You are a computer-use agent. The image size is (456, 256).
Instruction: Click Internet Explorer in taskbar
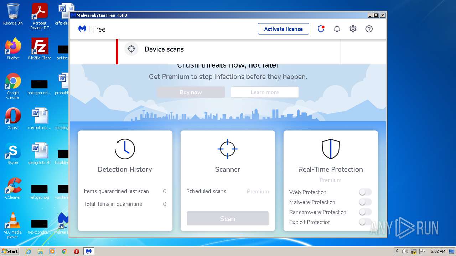point(28,251)
